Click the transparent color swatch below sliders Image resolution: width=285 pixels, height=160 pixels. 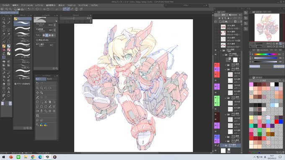click(x=279, y=66)
